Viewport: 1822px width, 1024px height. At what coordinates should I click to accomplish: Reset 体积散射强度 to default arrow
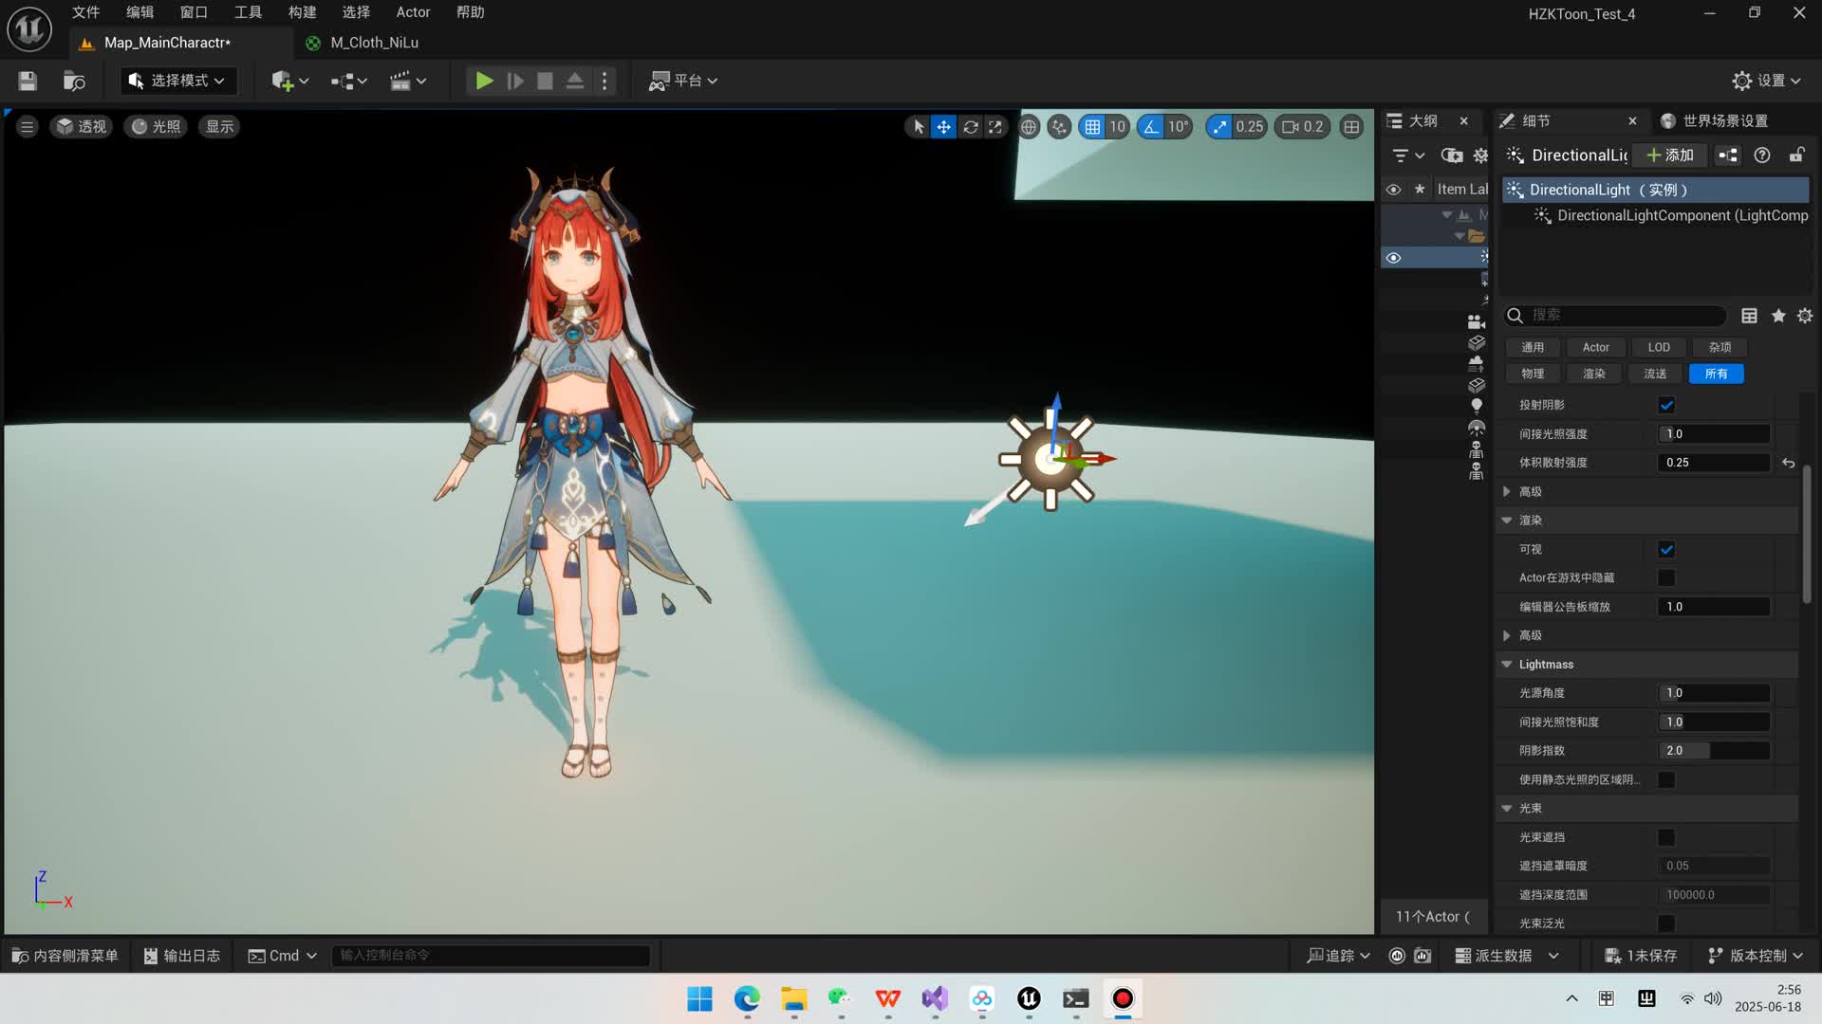click(1788, 464)
